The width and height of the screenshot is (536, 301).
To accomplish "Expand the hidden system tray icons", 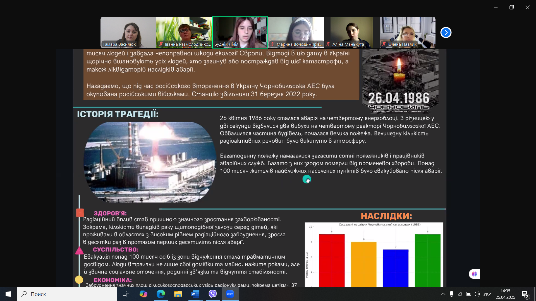I will [x=443, y=294].
